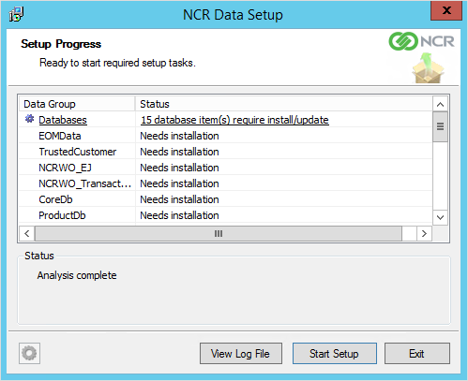Click the gear settings icon button
Image resolution: width=468 pixels, height=381 pixels.
pos(29,353)
